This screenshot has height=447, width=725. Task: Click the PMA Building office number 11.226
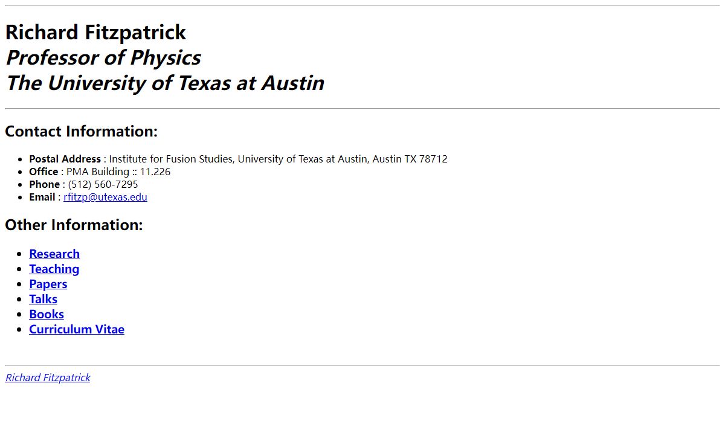click(155, 172)
